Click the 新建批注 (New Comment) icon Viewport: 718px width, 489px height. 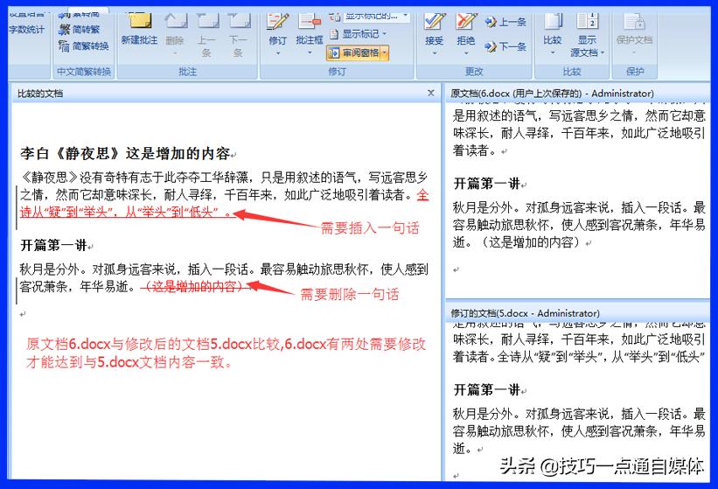point(139,21)
